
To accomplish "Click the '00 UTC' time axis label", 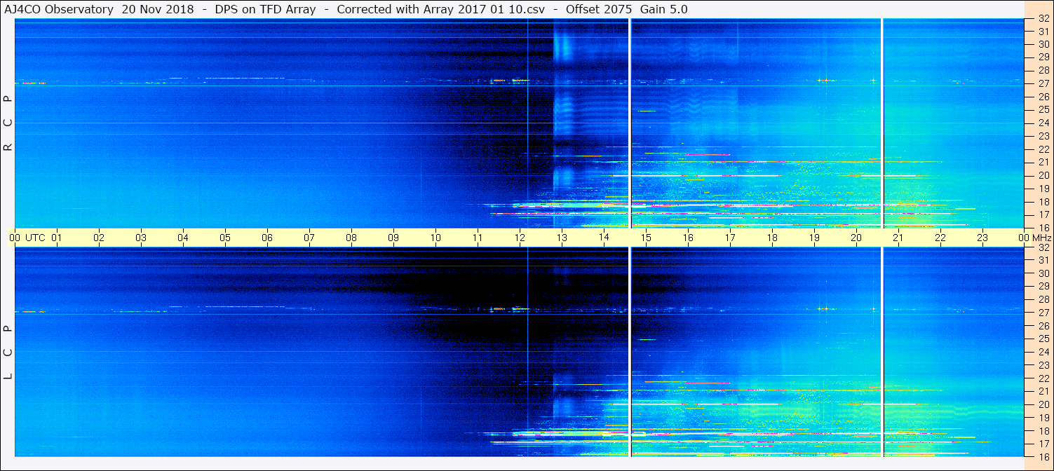I will (x=27, y=238).
